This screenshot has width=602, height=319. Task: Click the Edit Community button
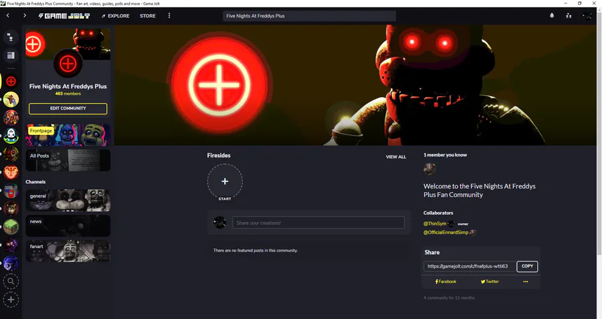pyautogui.click(x=68, y=108)
